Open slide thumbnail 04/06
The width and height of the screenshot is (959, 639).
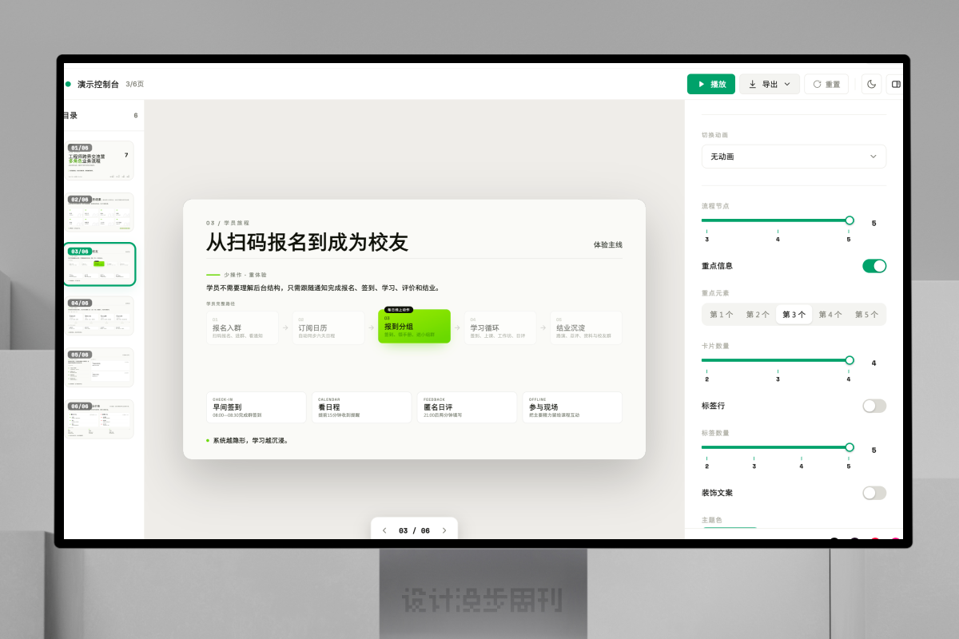coord(100,316)
